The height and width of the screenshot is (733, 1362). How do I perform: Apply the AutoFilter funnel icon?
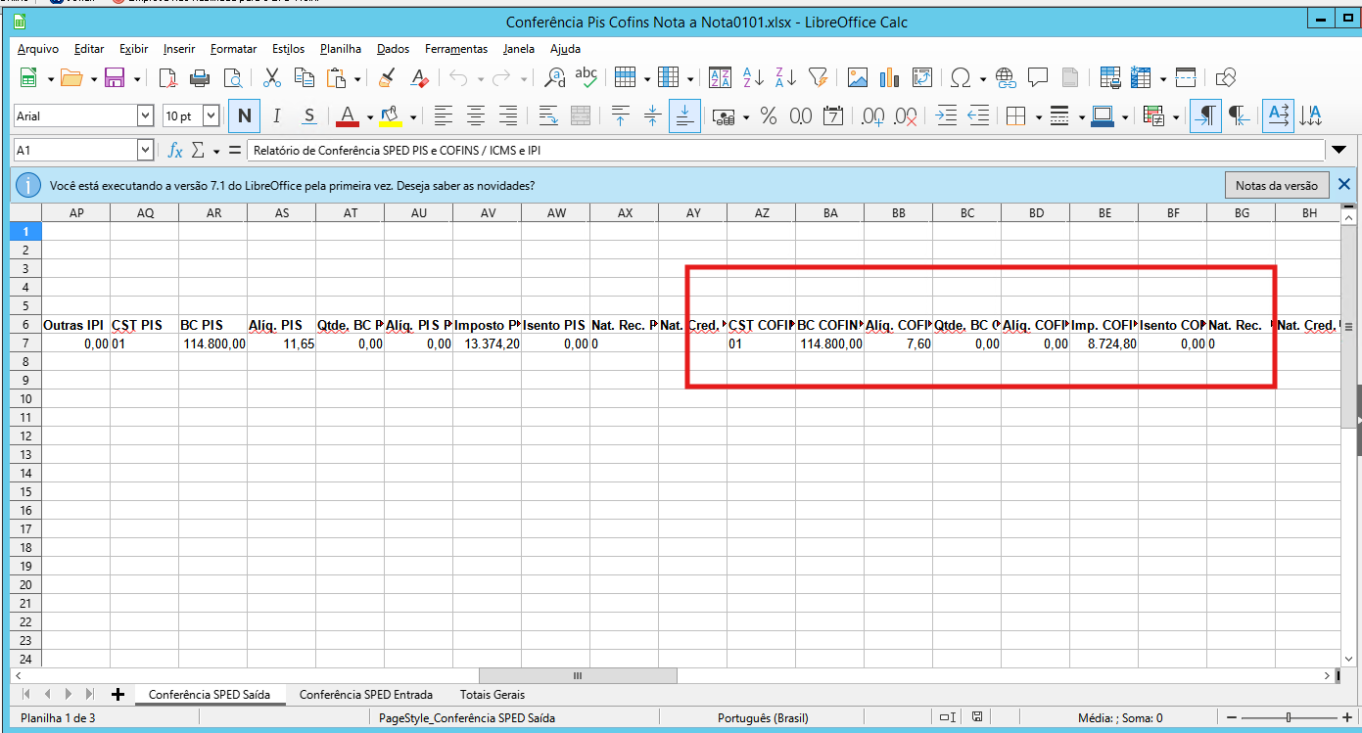[819, 78]
